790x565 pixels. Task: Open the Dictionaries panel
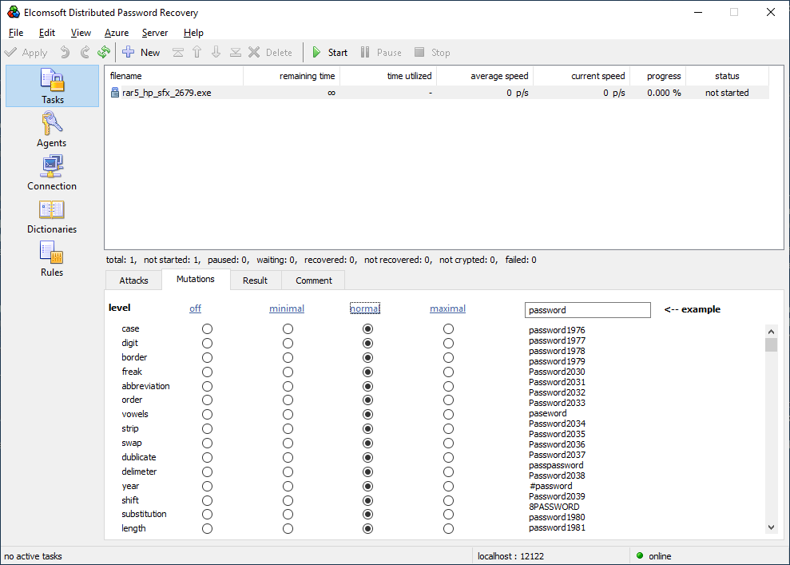[52, 217]
